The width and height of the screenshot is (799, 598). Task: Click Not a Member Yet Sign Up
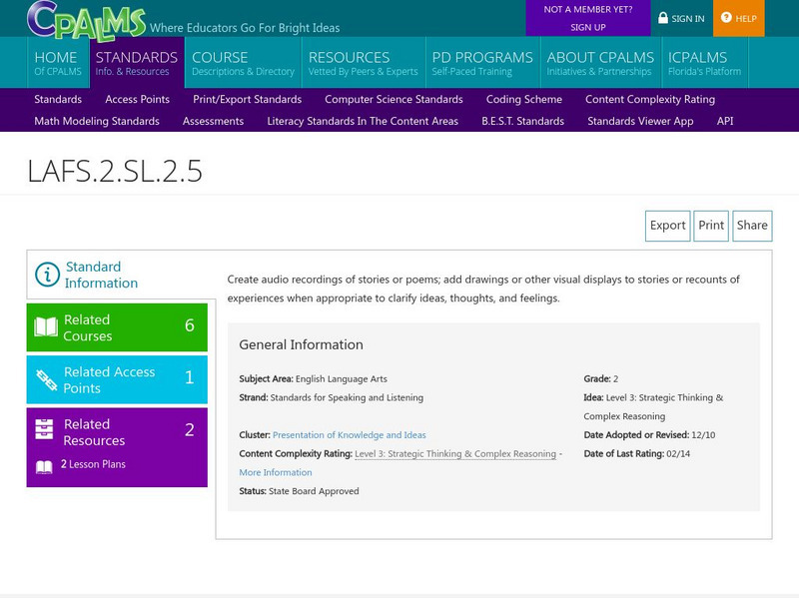[587, 18]
